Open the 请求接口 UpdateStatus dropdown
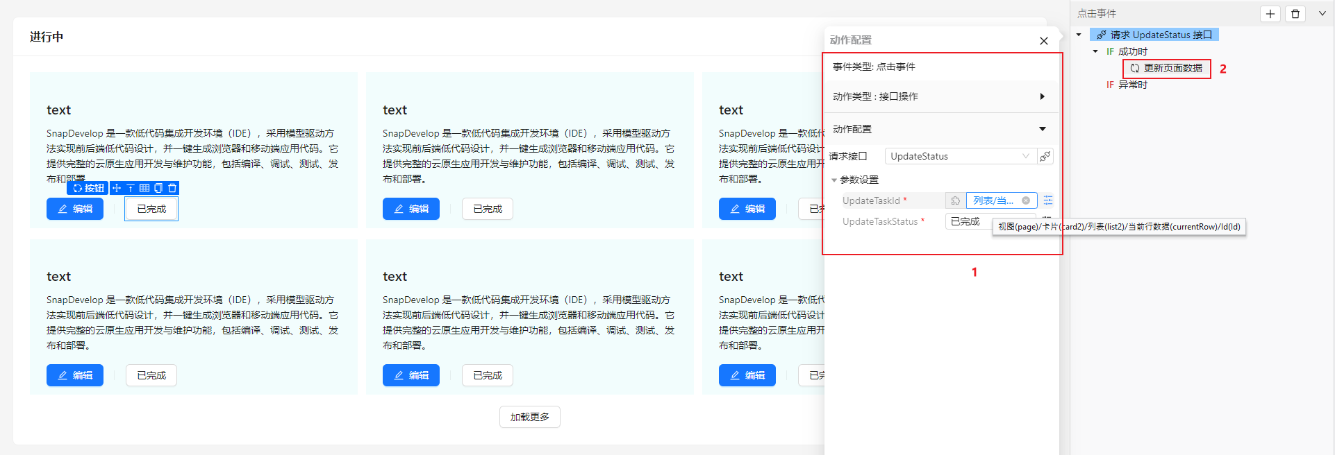This screenshot has width=1335, height=455. pos(961,157)
